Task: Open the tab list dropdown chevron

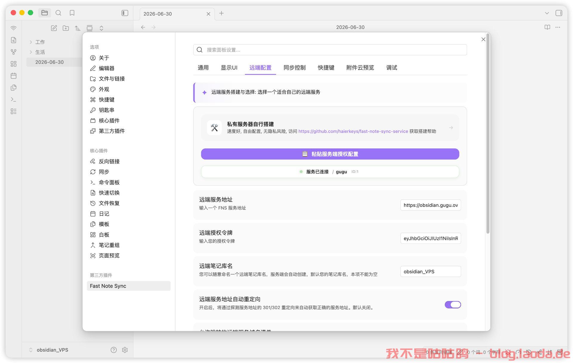Action: pyautogui.click(x=547, y=13)
